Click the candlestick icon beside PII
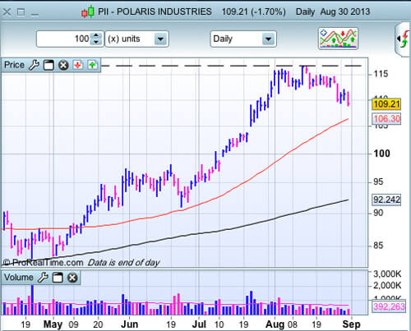Image resolution: width=411 pixels, height=331 pixels. tap(88, 12)
